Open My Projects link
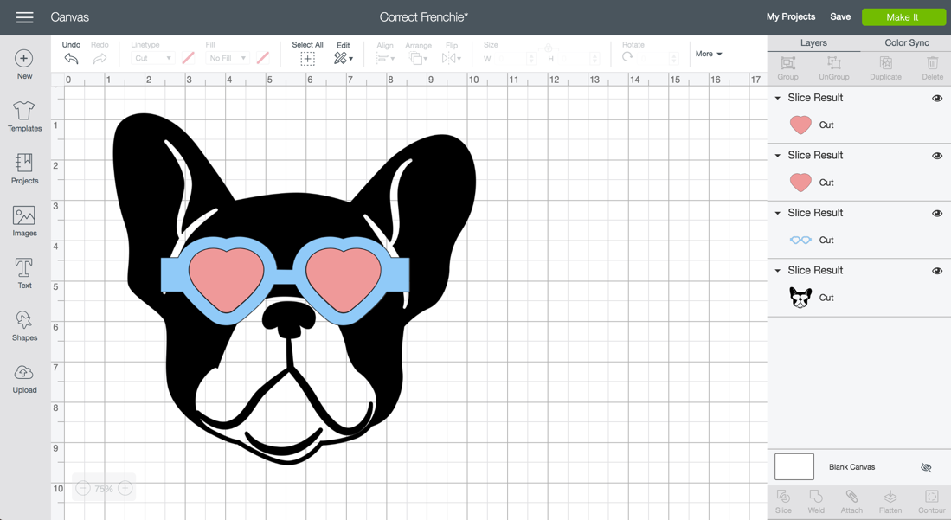 click(790, 16)
